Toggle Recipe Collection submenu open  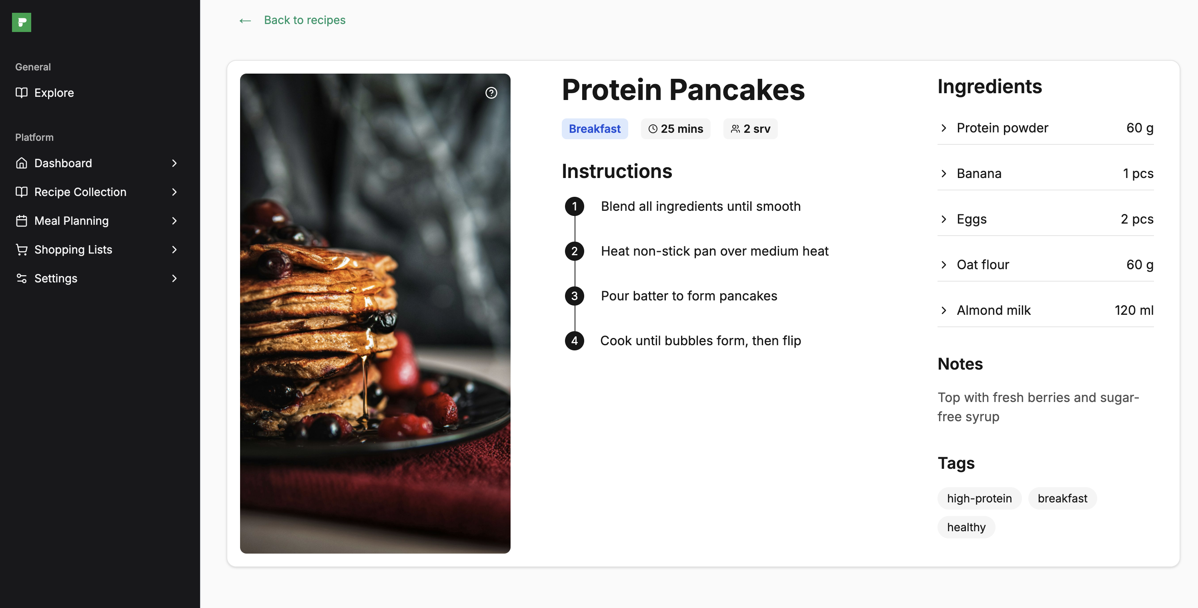pos(173,191)
